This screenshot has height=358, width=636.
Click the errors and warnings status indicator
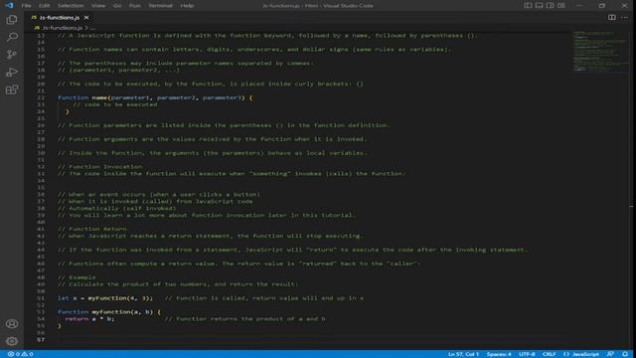(20, 354)
